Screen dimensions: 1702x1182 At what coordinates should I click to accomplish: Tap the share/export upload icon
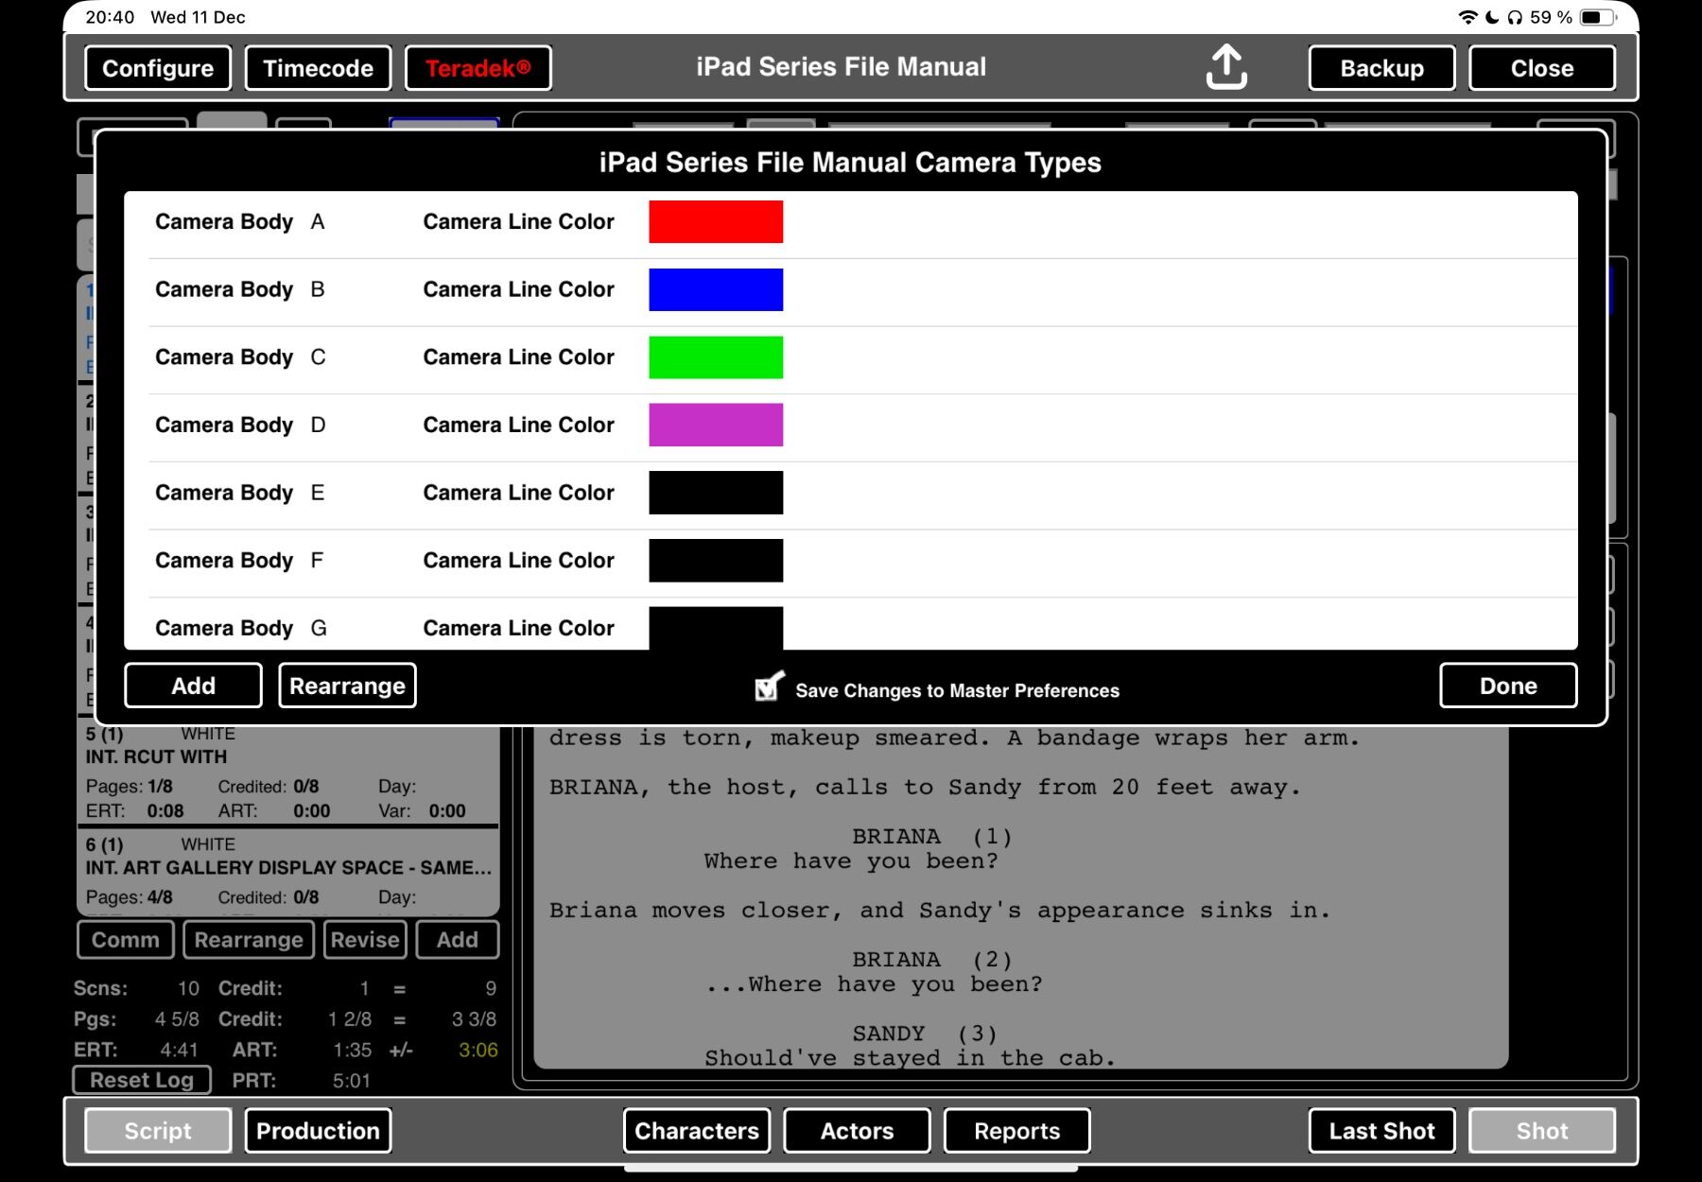coord(1226,67)
